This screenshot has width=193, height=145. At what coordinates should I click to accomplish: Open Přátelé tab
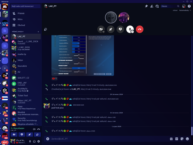tap(26, 14)
